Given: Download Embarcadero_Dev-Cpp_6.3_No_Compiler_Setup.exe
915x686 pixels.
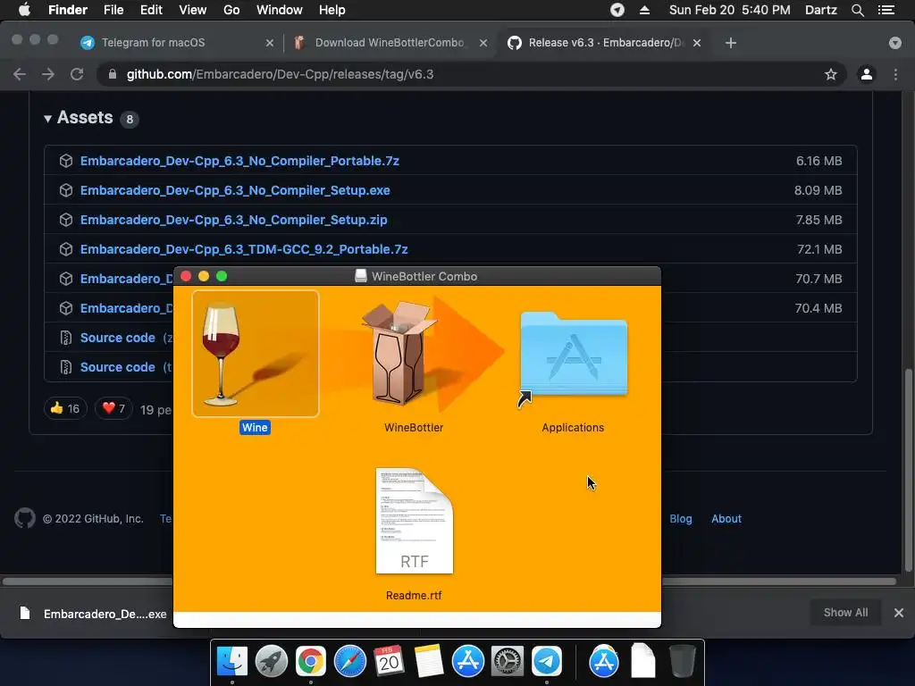Looking at the screenshot, I should (235, 190).
